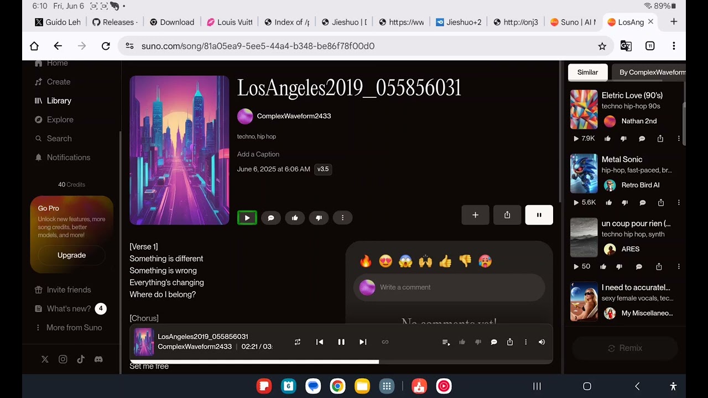
Task: Open the v3.5 model version badge
Action: coord(323,169)
